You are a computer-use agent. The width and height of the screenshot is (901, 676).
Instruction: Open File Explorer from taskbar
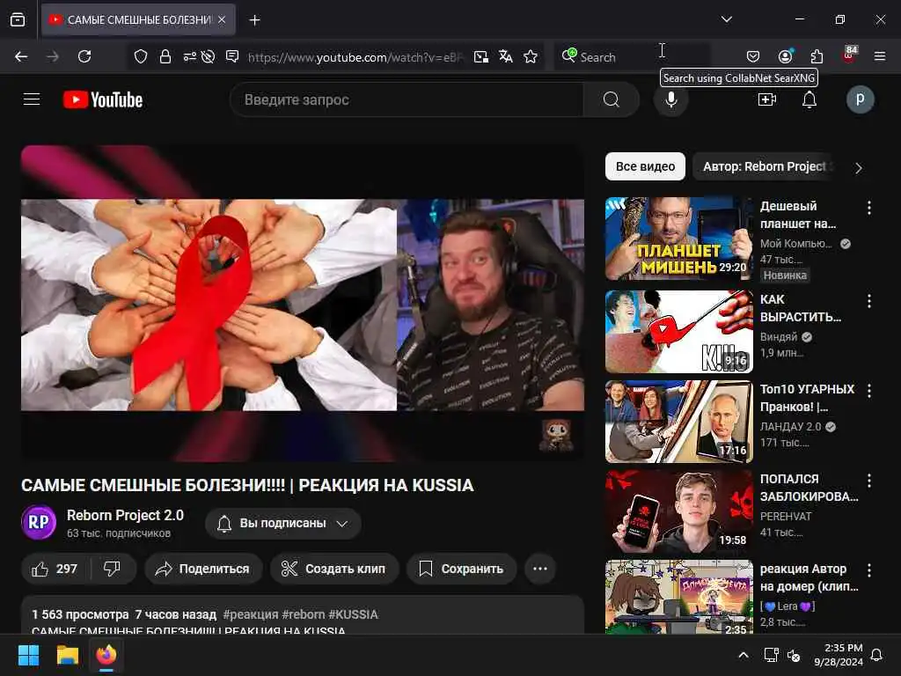pos(67,655)
